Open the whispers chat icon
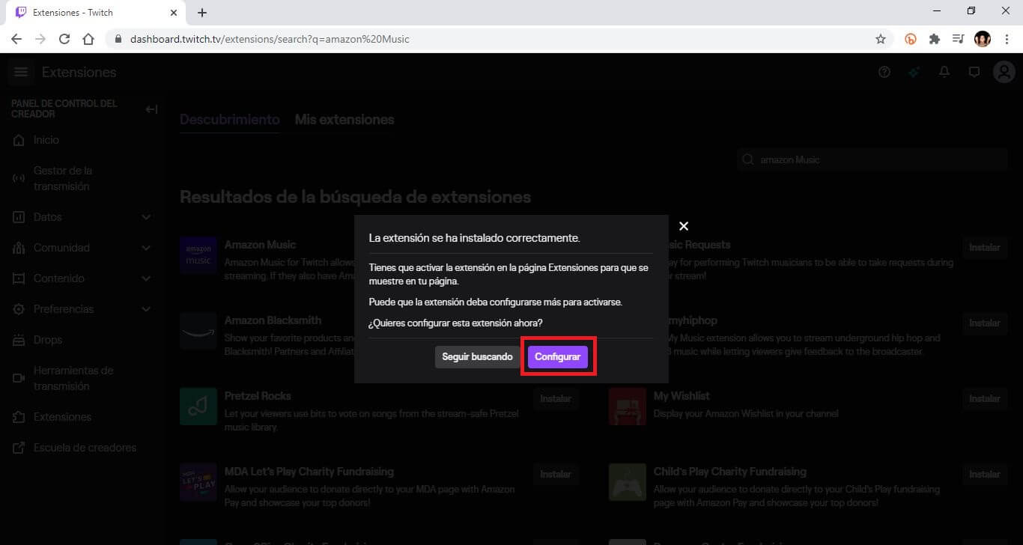Viewport: 1023px width, 545px height. 974,72
